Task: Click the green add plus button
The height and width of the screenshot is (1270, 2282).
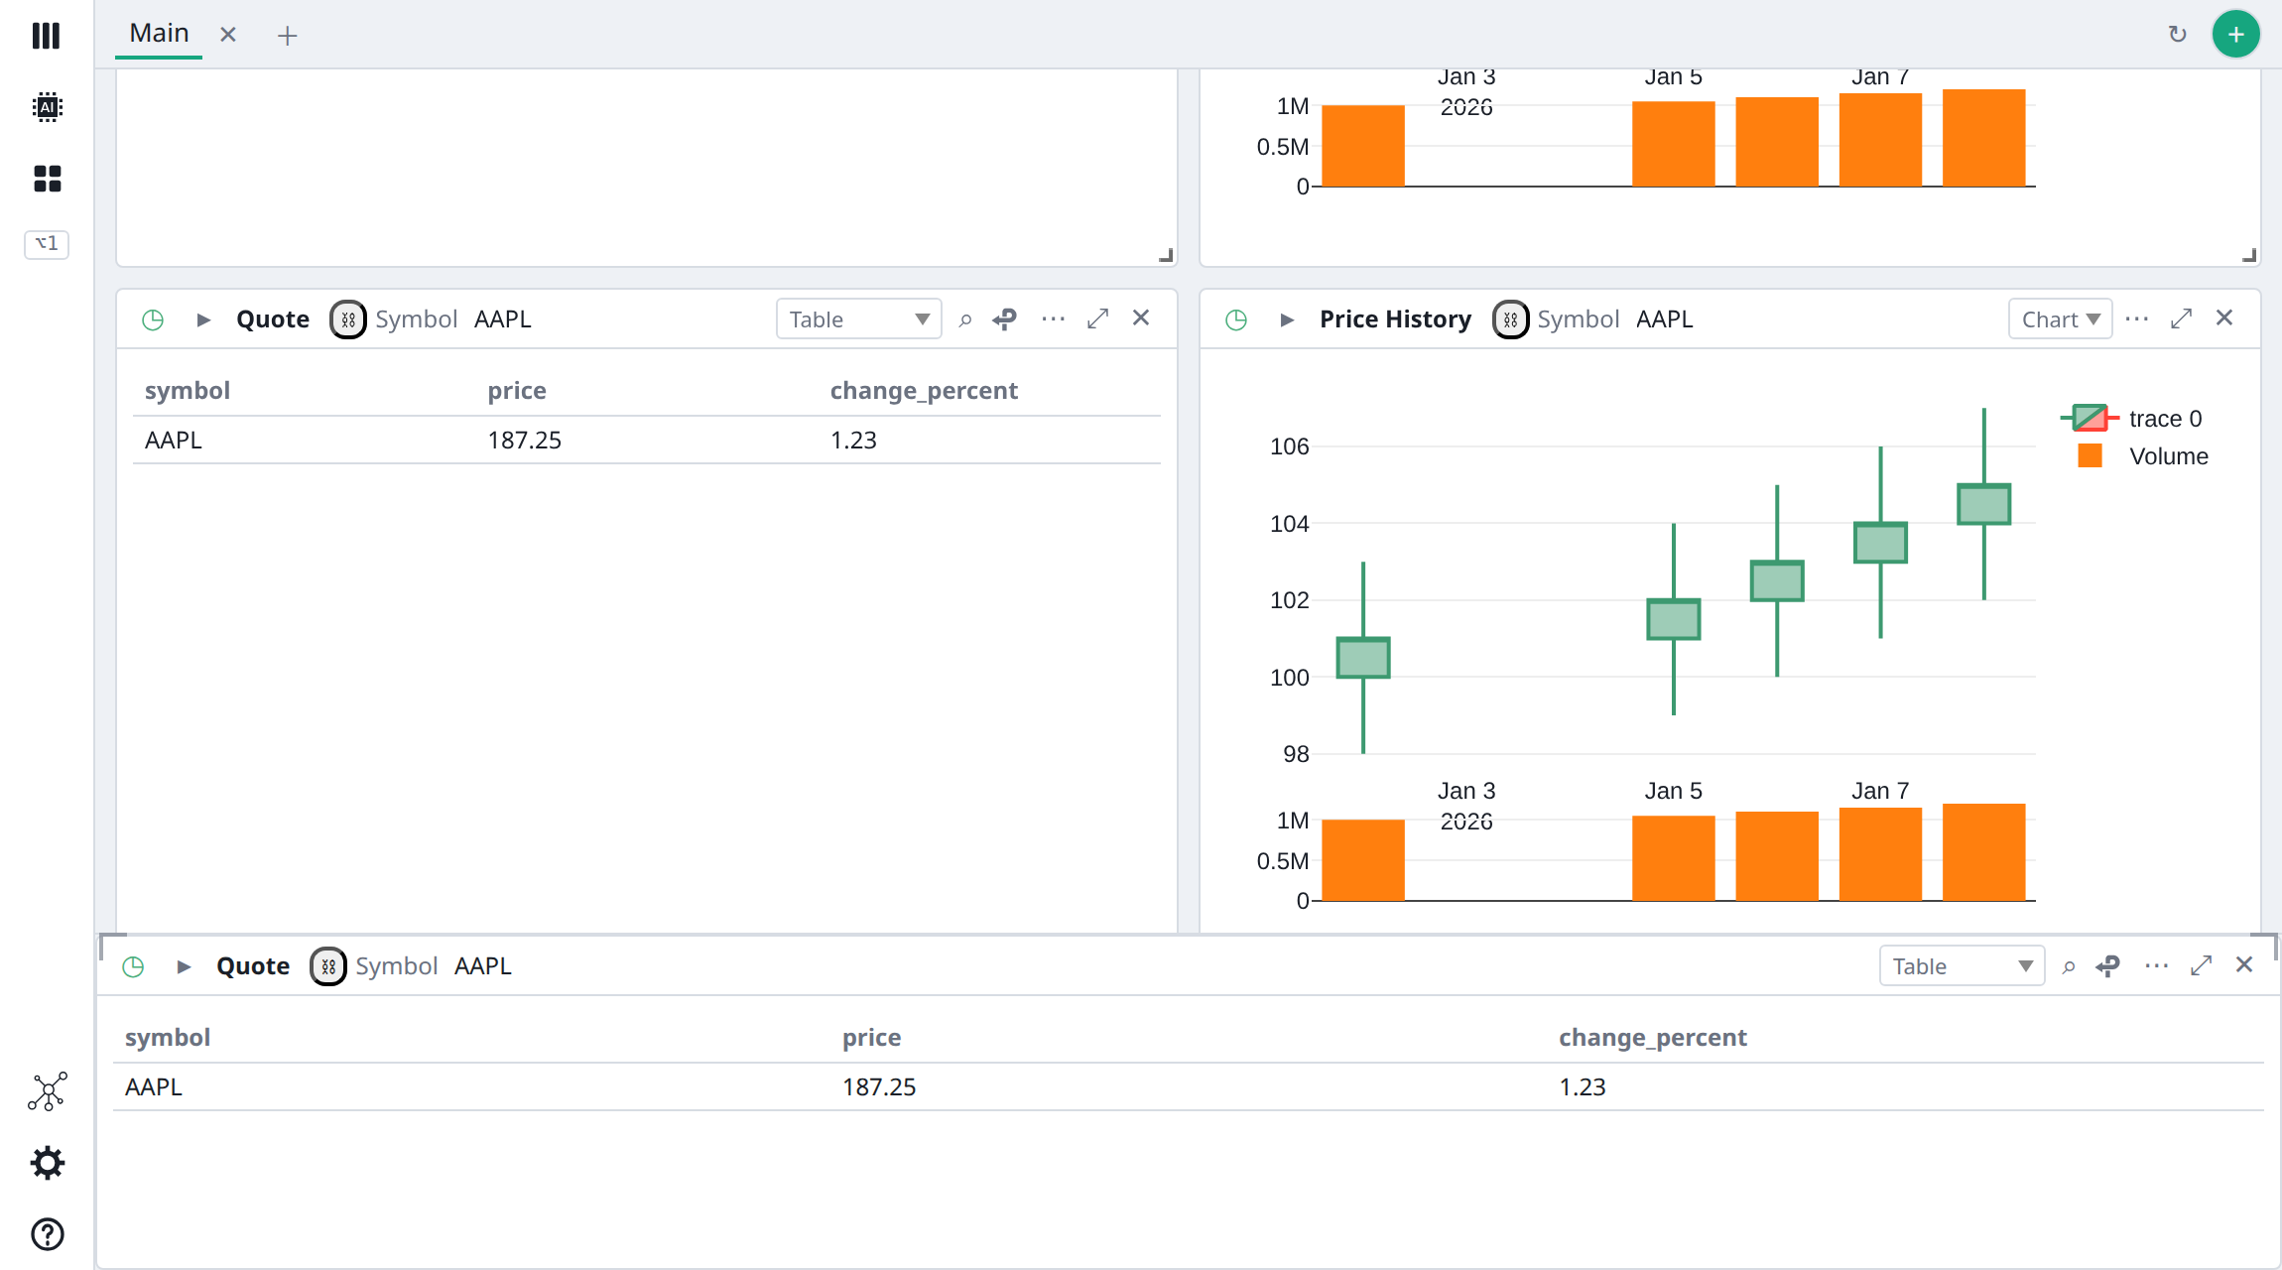Action: pos(2235,35)
